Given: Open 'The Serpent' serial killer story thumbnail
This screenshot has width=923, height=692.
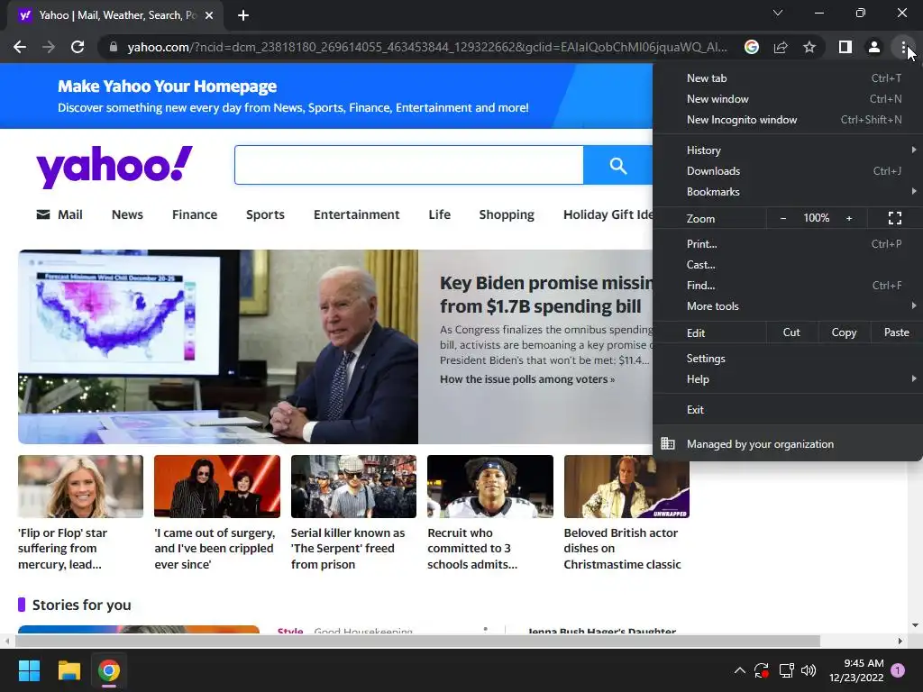Looking at the screenshot, I should 353,487.
